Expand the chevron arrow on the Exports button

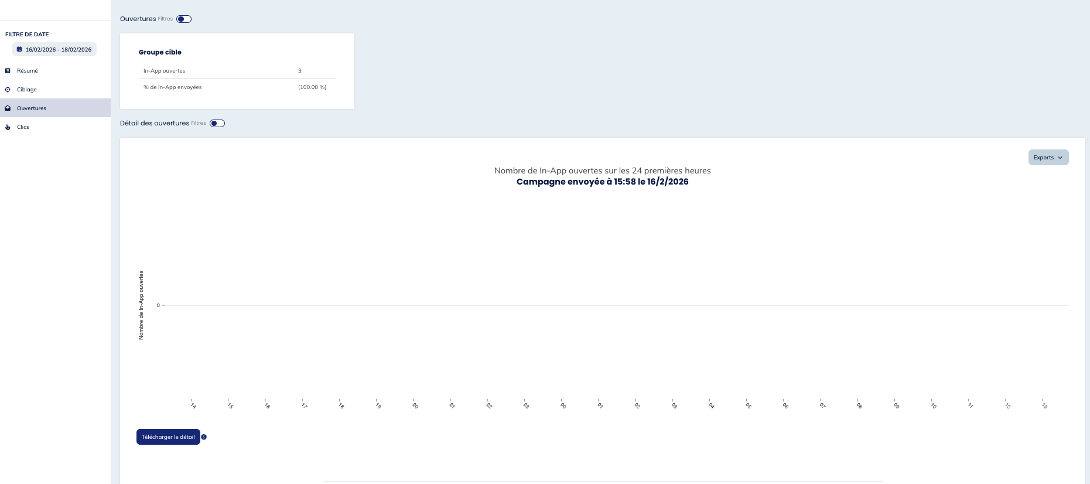click(1060, 158)
